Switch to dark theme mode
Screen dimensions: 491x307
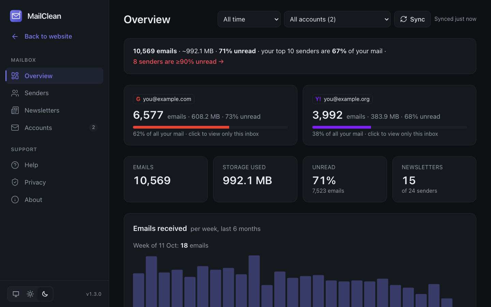[45, 294]
